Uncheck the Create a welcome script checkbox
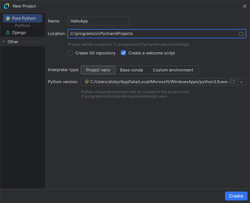 [x=123, y=53]
